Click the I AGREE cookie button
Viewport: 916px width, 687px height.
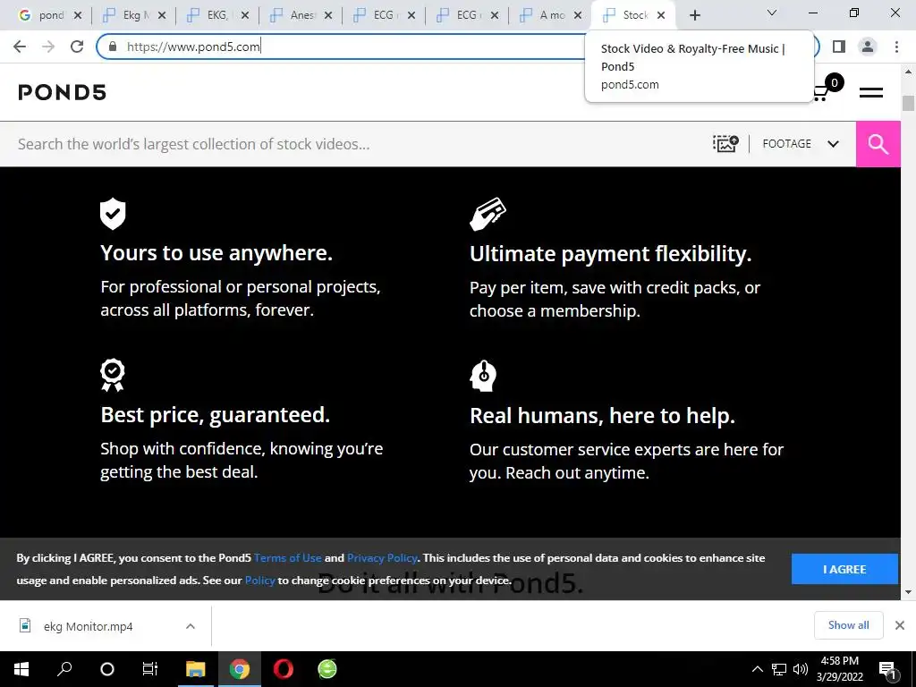[x=844, y=569]
